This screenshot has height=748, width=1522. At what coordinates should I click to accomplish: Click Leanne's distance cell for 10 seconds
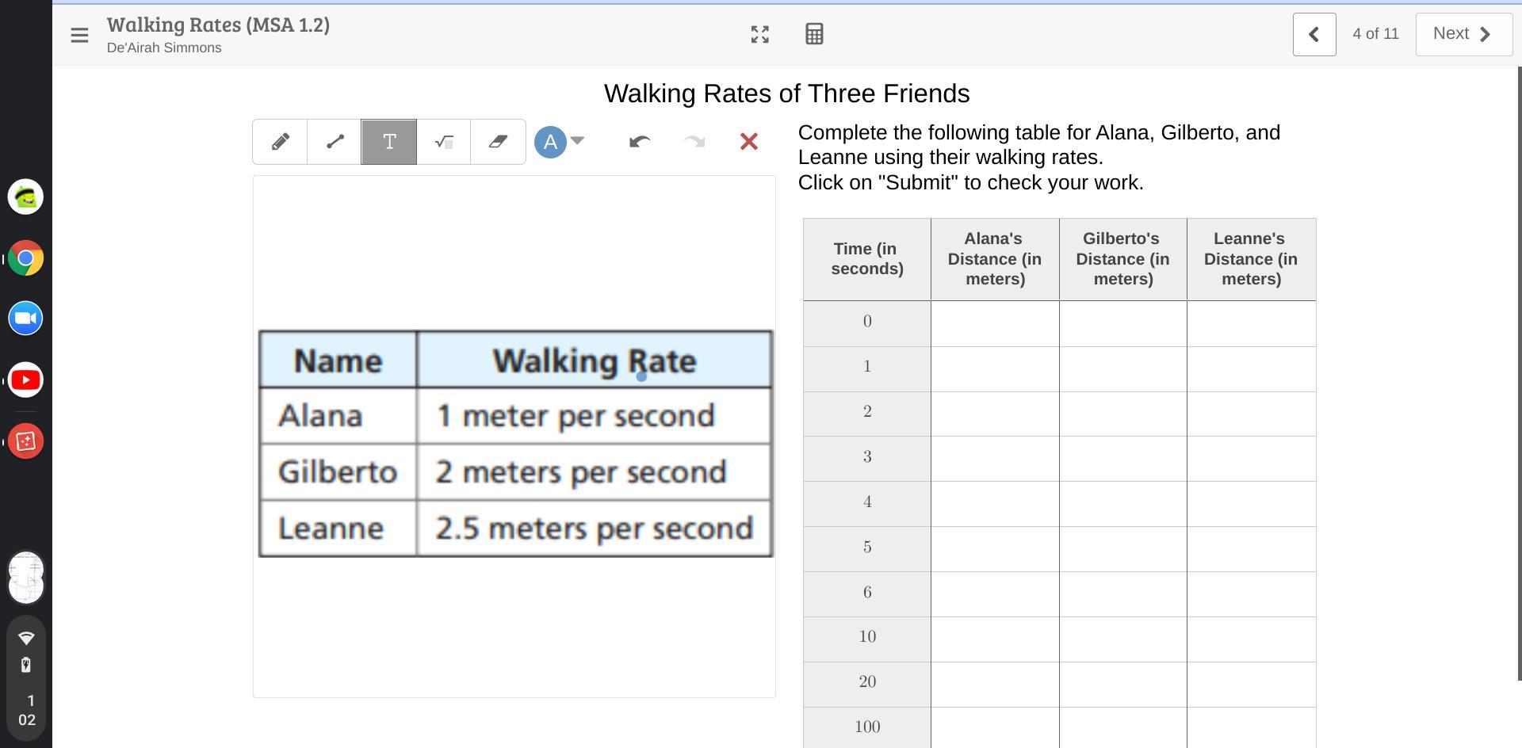click(x=1251, y=639)
